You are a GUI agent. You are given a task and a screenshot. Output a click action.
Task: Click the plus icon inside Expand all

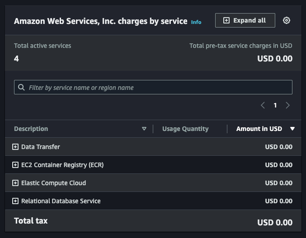click(x=226, y=20)
